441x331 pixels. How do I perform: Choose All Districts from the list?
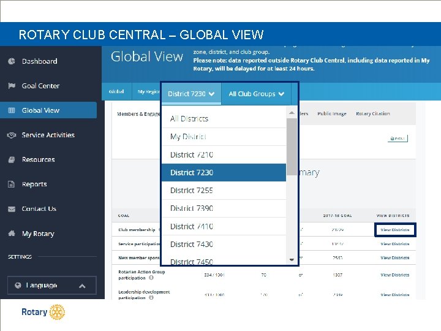pos(224,119)
